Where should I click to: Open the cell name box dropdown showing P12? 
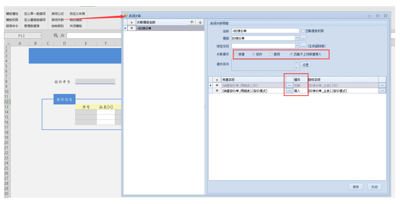(x=40, y=36)
